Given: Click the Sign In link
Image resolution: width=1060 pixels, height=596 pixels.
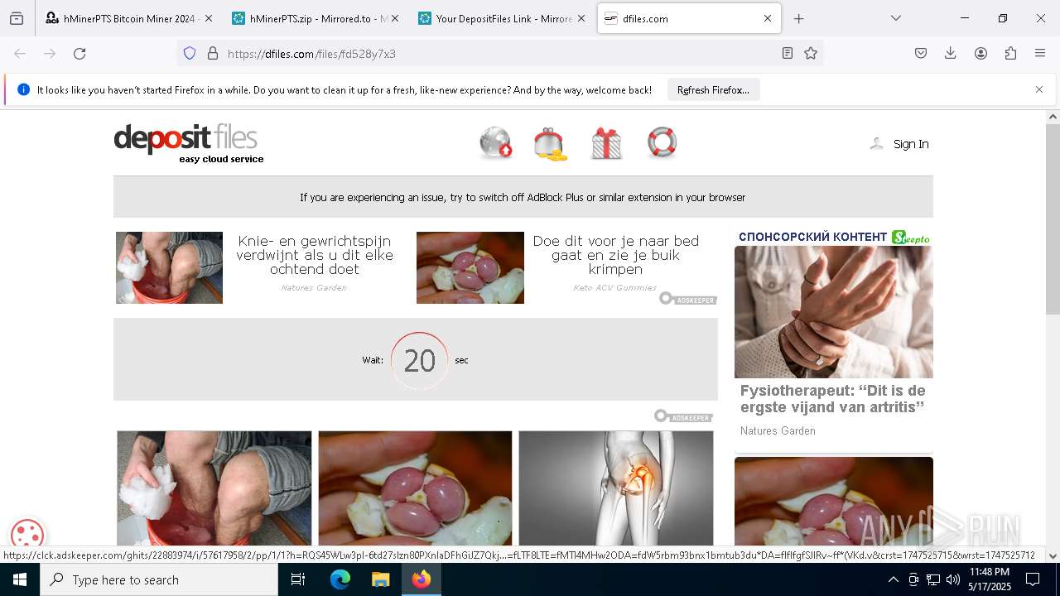Looking at the screenshot, I should (911, 144).
